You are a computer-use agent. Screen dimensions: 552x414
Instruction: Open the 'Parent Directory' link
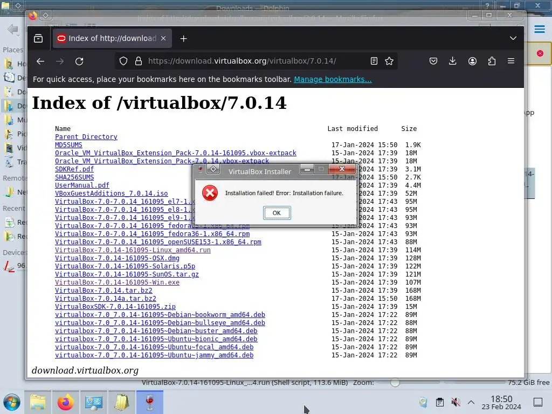[86, 136]
